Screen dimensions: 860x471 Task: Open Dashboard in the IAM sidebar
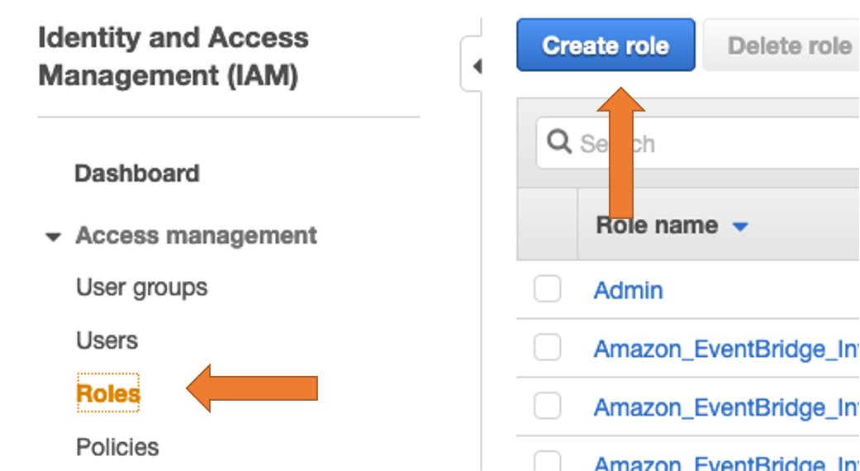point(136,174)
